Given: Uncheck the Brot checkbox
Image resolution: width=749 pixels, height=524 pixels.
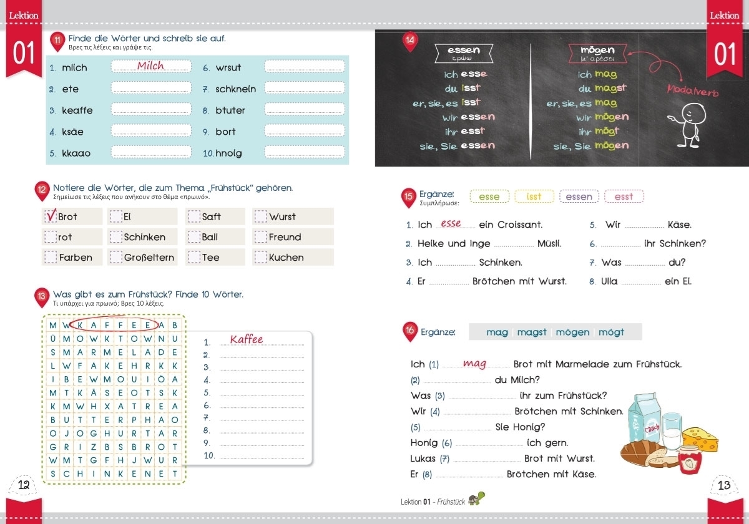Looking at the screenshot, I should tap(51, 216).
